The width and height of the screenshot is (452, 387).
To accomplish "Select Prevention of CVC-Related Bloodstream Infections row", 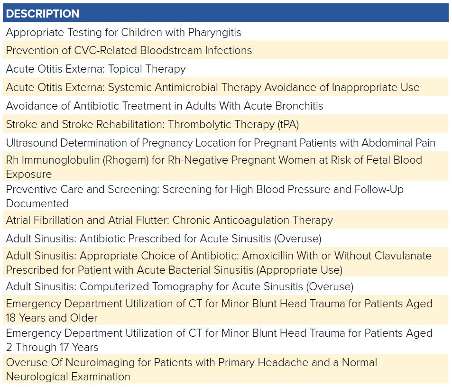I will 226,50.
